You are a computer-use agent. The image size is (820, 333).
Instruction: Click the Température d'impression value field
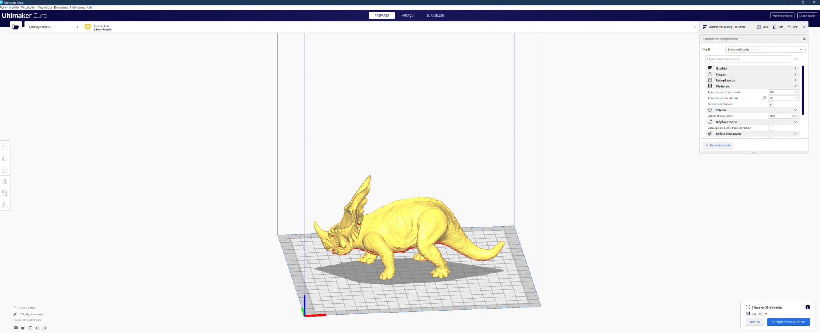click(x=784, y=92)
